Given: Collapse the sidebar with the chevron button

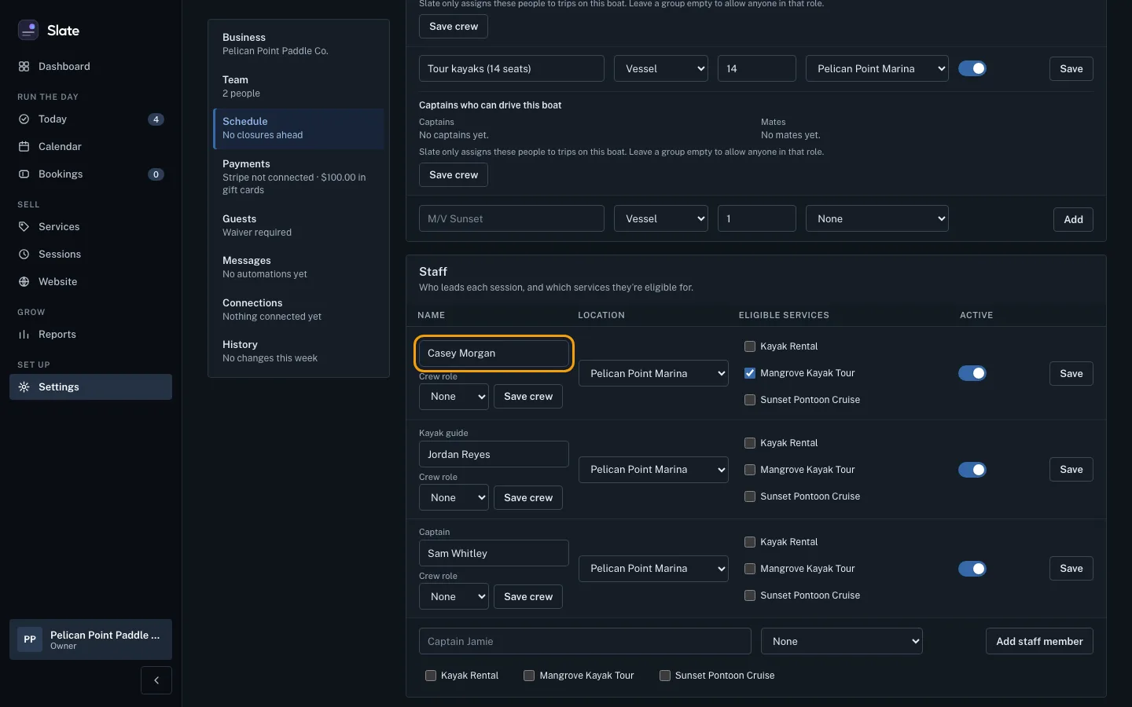Looking at the screenshot, I should [156, 680].
